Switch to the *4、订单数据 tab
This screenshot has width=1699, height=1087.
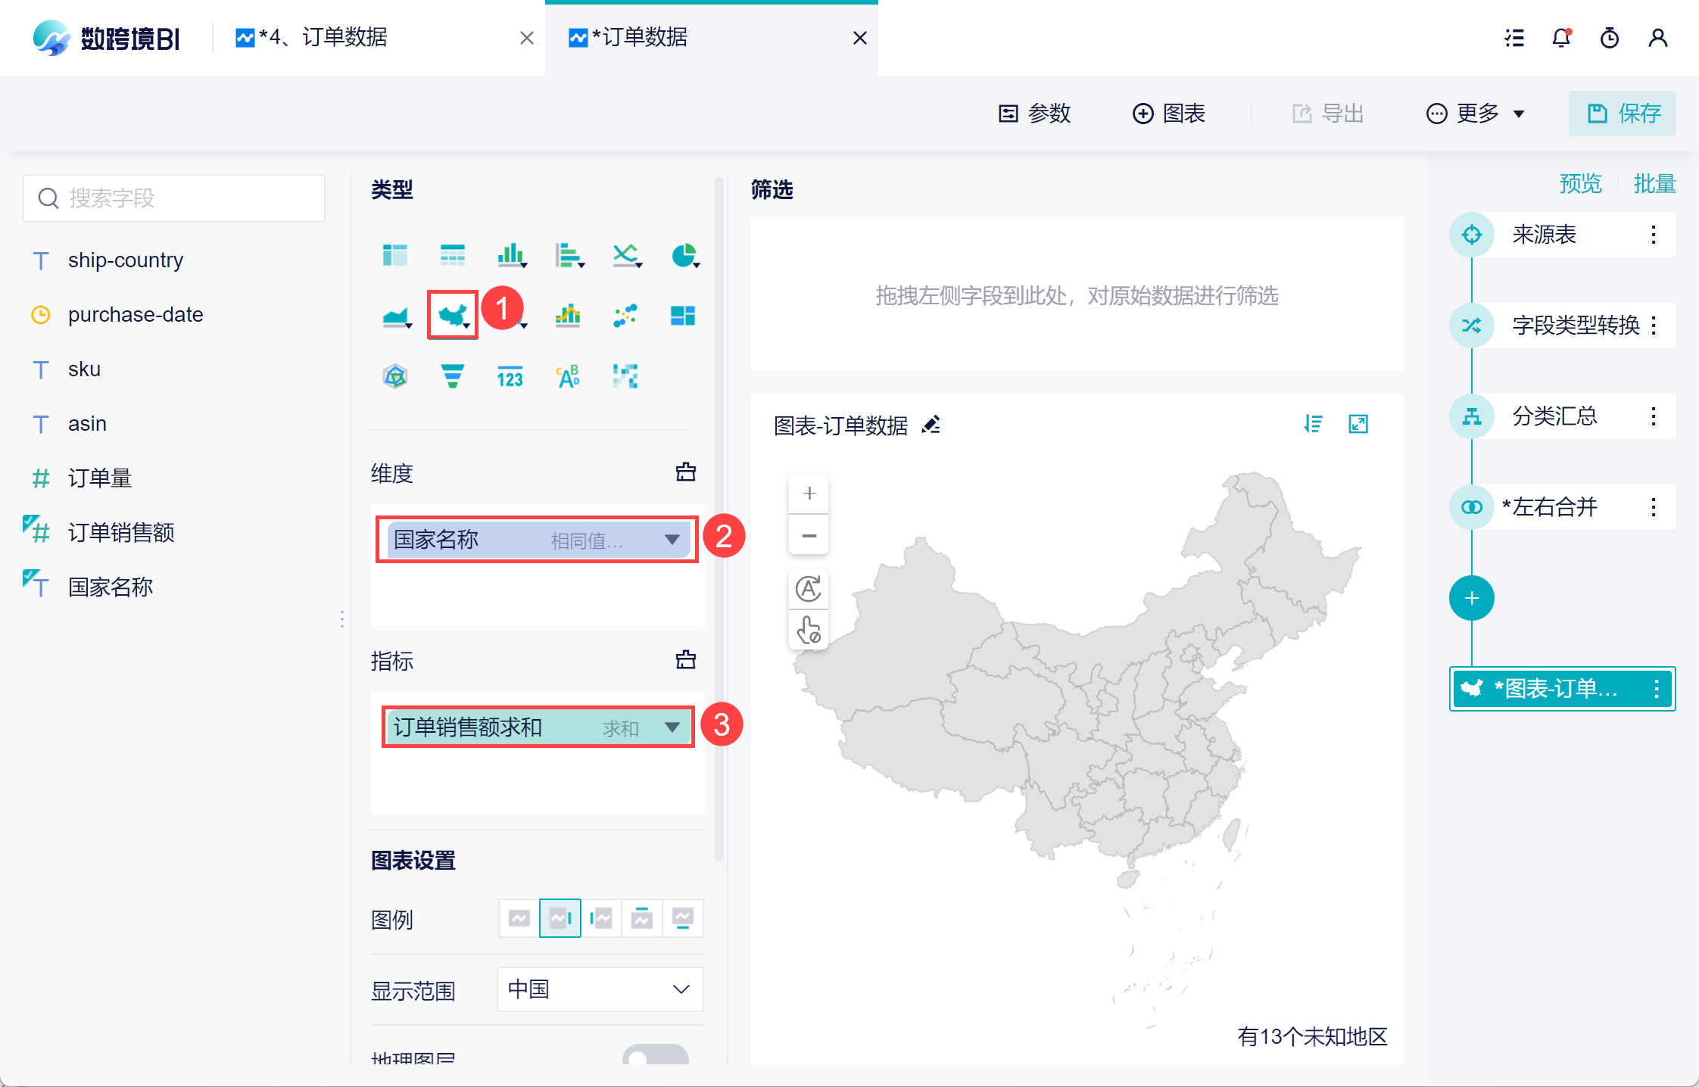(x=324, y=38)
